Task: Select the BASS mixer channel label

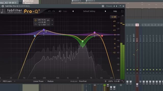Action: pos(137,40)
